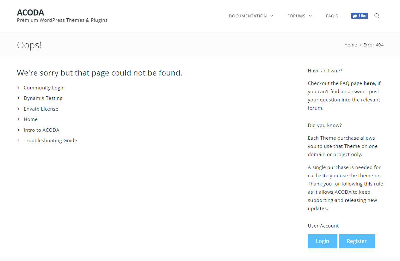
Task: Open the FORUMS menu item
Action: 296,16
